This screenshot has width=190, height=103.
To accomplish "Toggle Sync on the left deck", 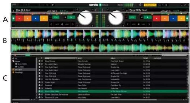I will [x=56, y=17].
